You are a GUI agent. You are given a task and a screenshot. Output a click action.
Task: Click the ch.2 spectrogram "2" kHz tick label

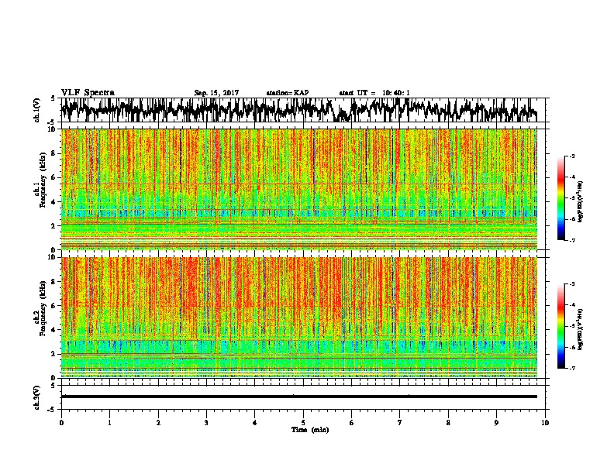(54, 354)
